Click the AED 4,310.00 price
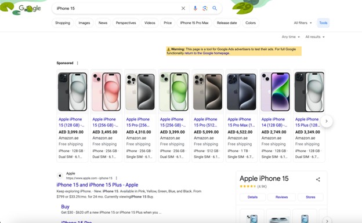This screenshot has height=223, width=362. coord(139,132)
